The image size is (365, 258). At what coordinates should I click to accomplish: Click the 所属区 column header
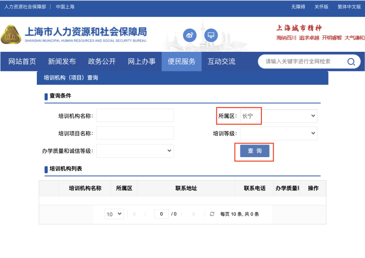(x=124, y=188)
